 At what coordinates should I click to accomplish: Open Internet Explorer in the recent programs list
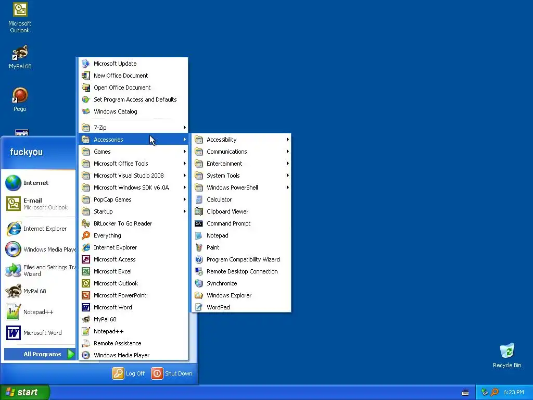[x=40, y=229]
